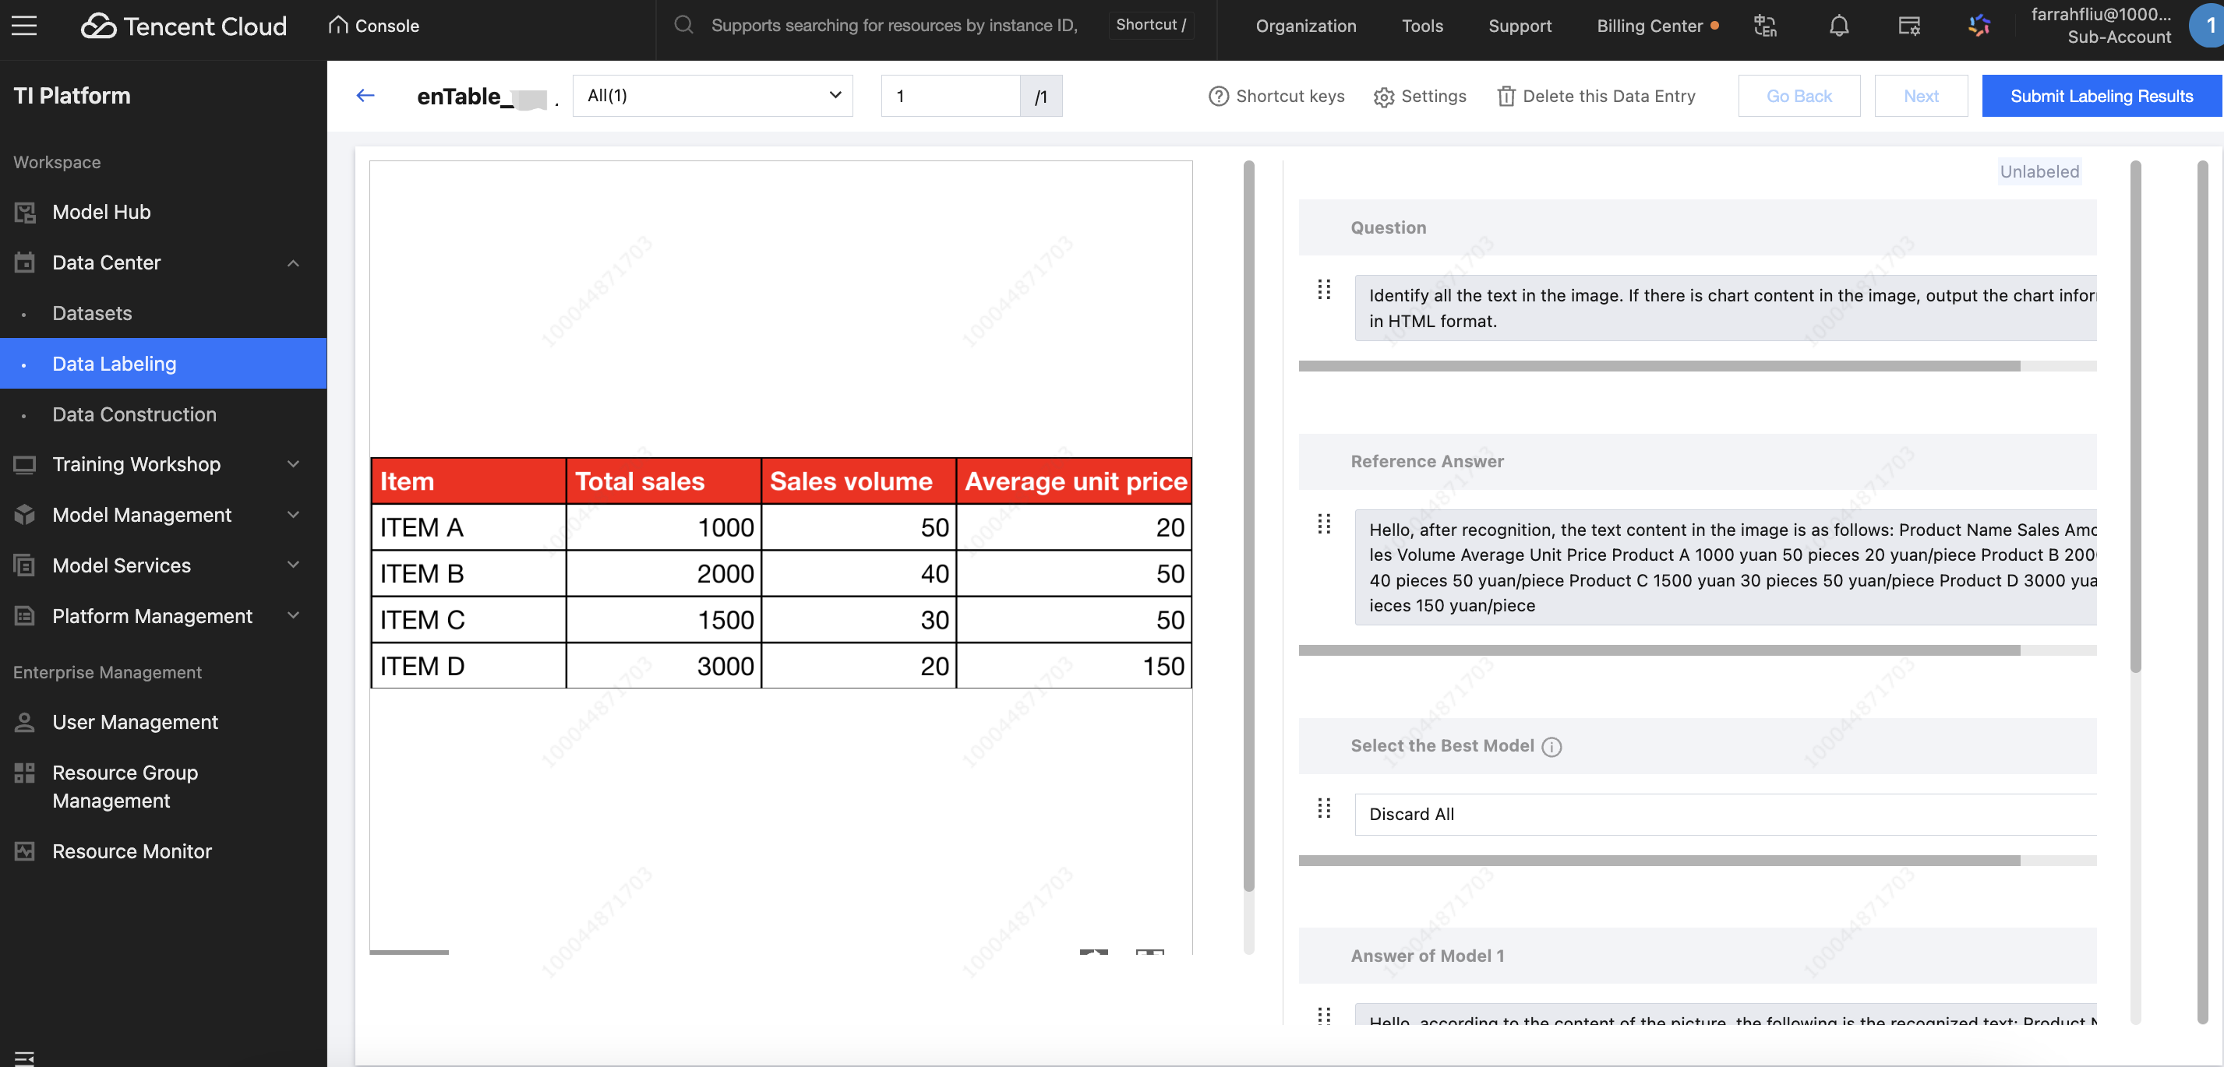Click the language switch icon
The image size is (2224, 1067).
tap(1766, 26)
